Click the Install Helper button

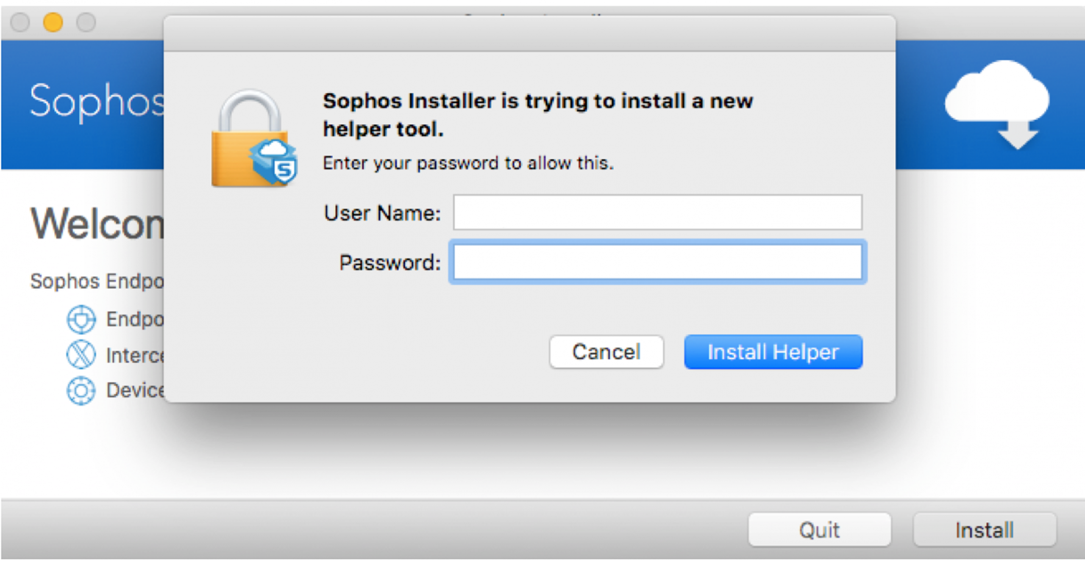click(x=773, y=352)
